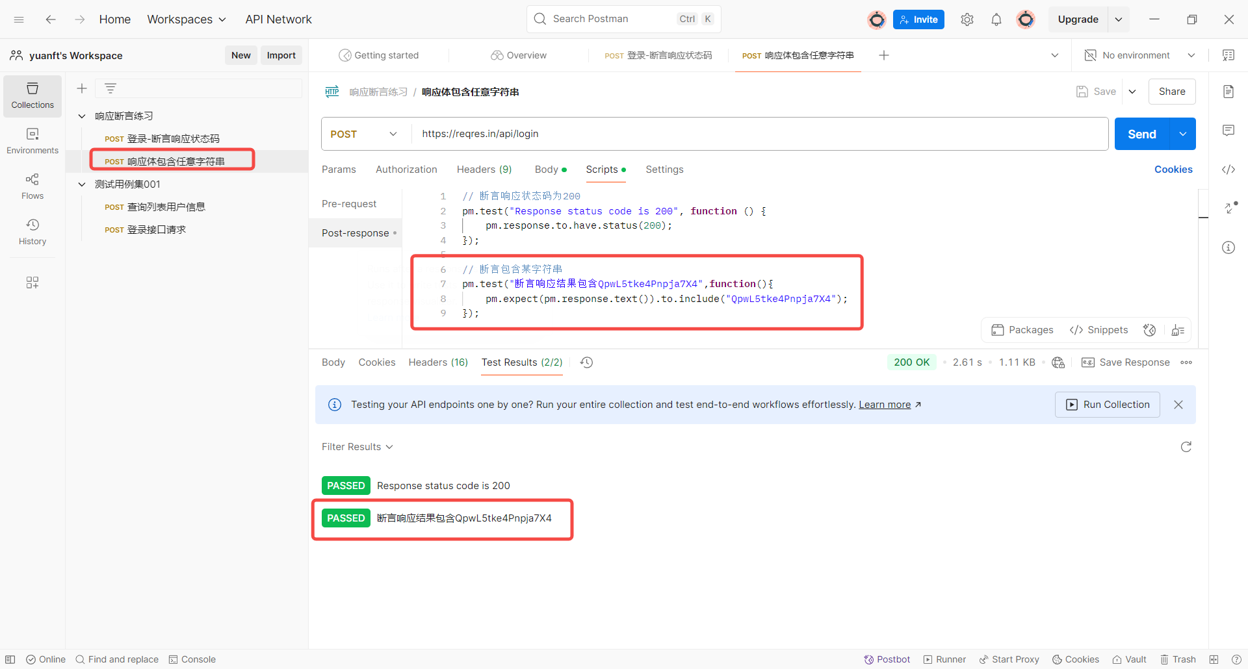
Task: Open the Flows sidebar panel
Action: click(32, 186)
